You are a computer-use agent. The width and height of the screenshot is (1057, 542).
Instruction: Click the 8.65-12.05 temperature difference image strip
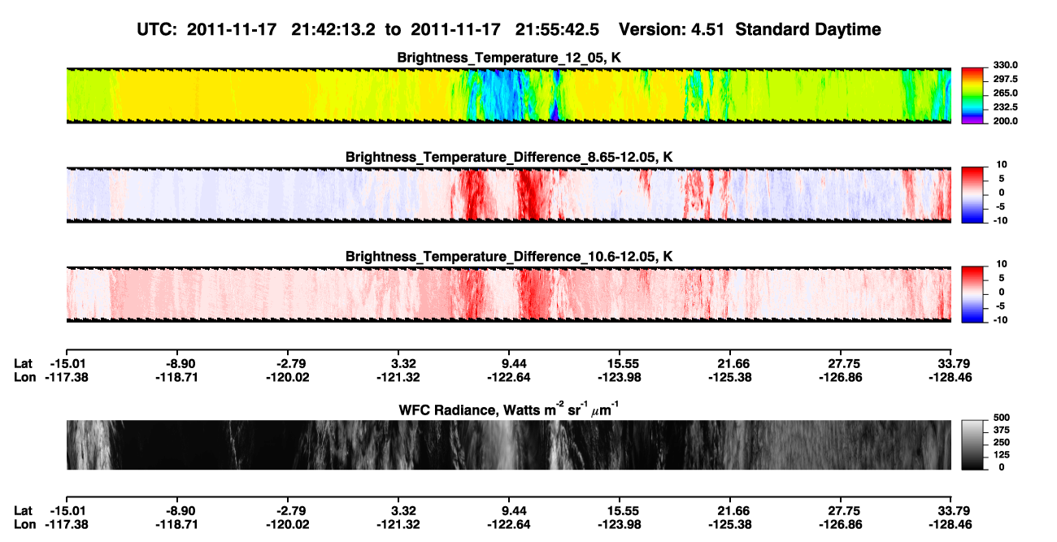pos(508,194)
